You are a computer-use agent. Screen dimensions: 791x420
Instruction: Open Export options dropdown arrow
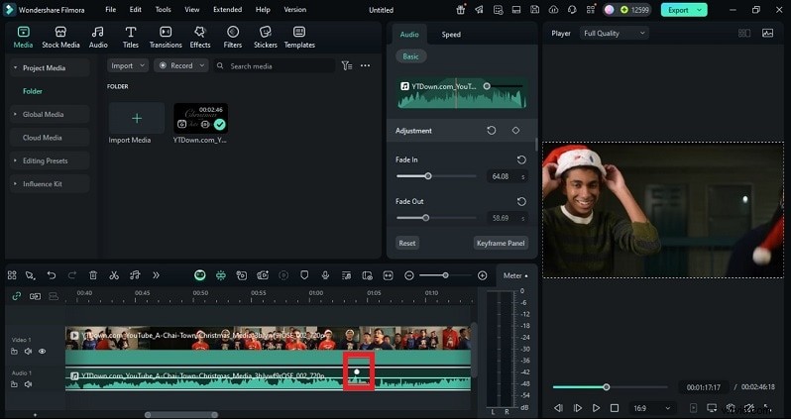700,10
